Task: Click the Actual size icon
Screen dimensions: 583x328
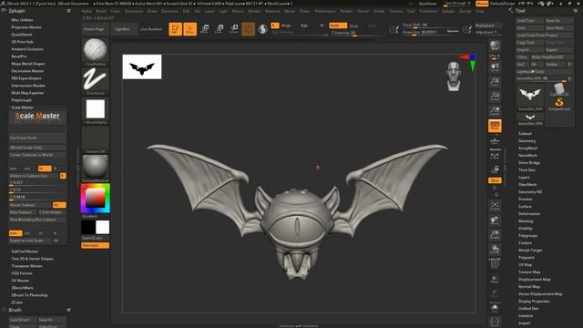Action: point(495,97)
